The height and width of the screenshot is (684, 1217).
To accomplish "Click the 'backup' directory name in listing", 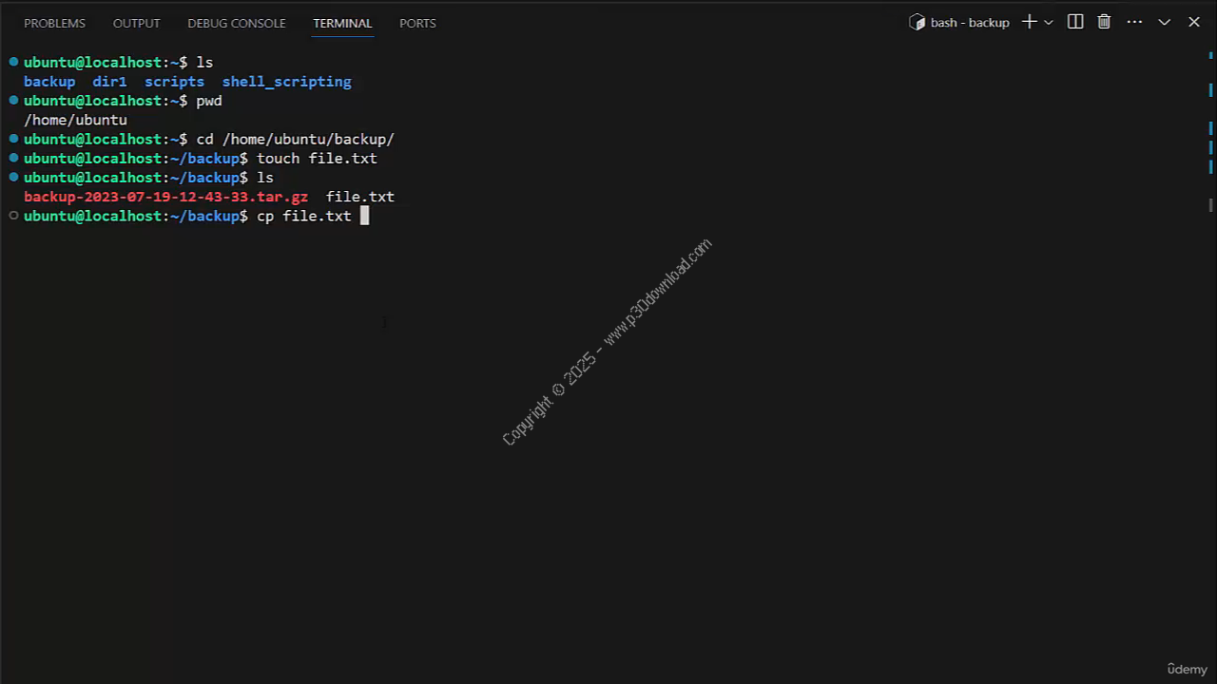I will tap(49, 82).
